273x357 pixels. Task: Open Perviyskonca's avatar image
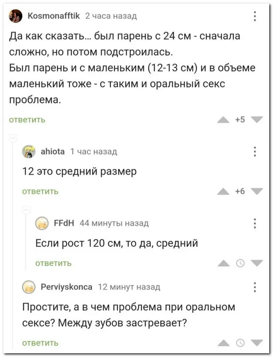(x=29, y=287)
